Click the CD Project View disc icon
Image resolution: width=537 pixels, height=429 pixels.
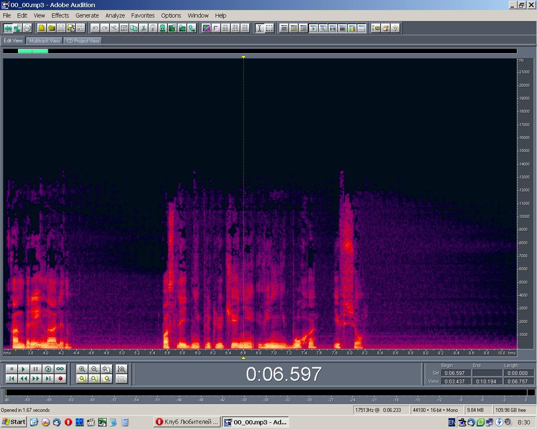[x=27, y=28]
